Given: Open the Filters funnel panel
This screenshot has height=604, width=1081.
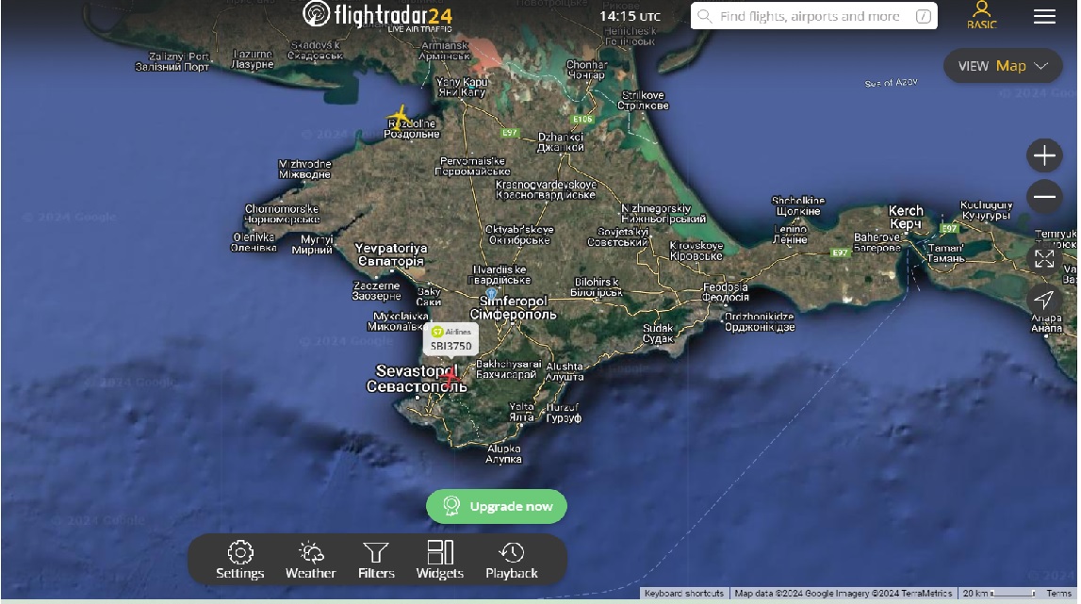Looking at the screenshot, I should pos(376,560).
